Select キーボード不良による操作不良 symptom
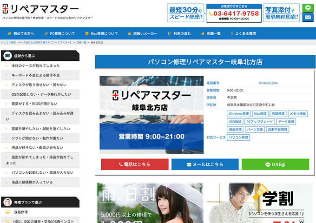The width and height of the screenshot is (316, 223). (x=40, y=75)
